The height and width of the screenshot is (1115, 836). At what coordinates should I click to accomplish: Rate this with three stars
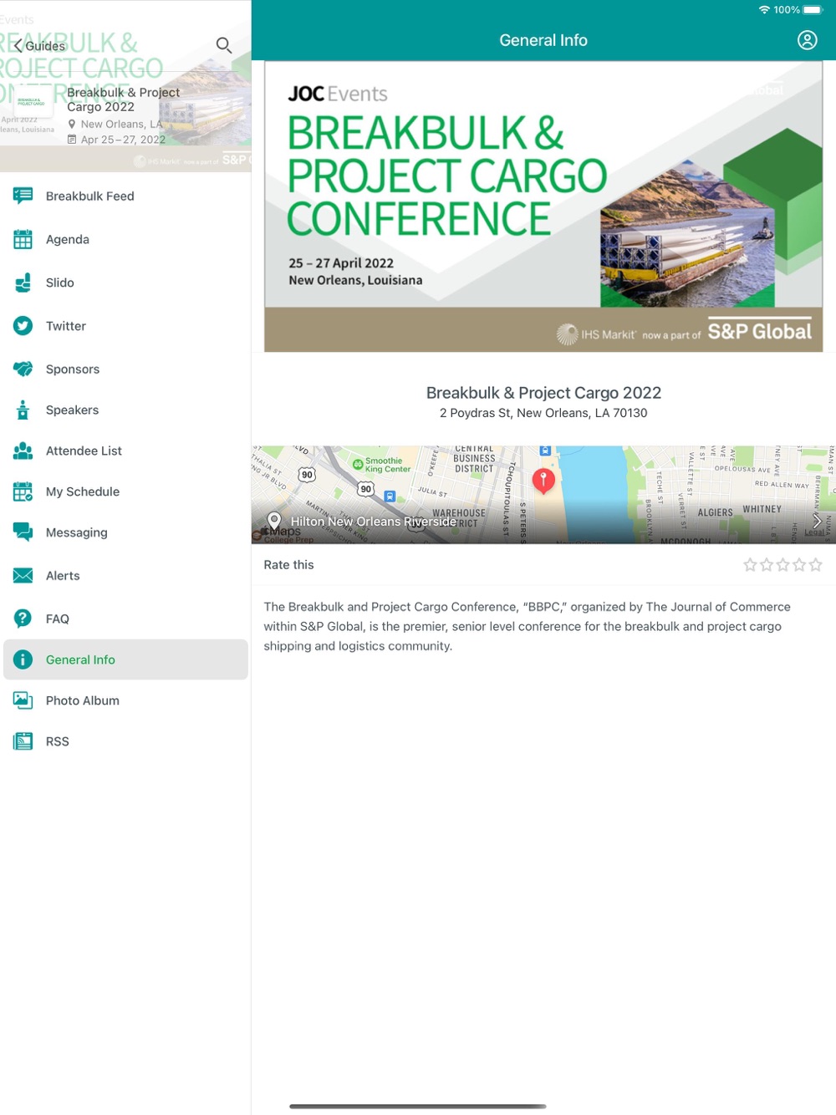[782, 565]
